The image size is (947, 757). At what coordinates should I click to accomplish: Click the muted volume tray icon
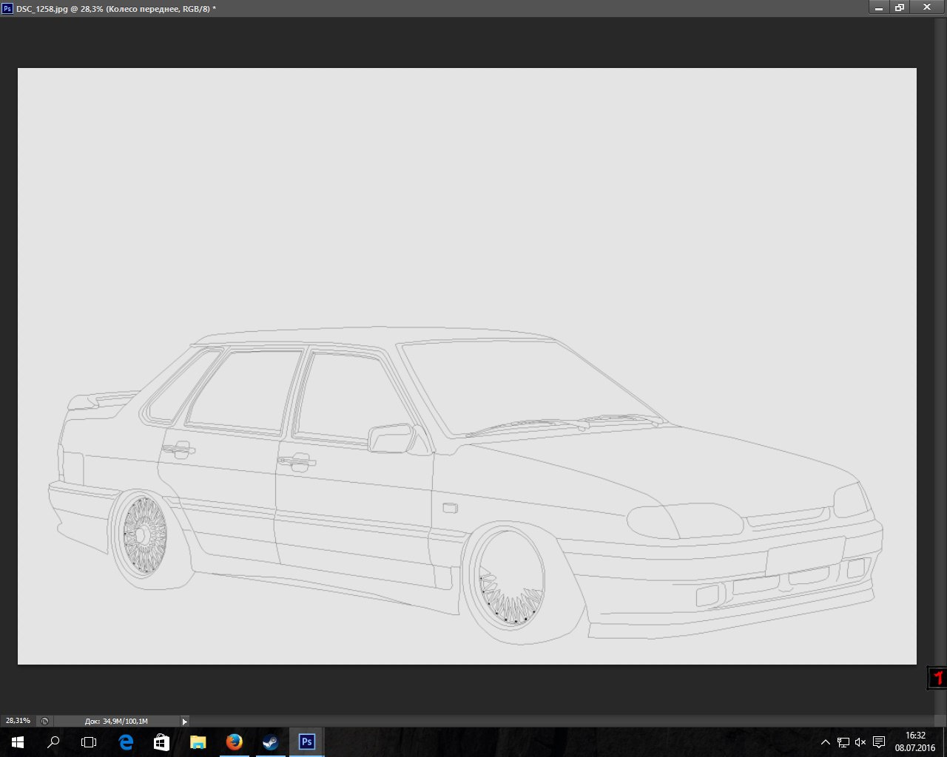click(x=860, y=742)
